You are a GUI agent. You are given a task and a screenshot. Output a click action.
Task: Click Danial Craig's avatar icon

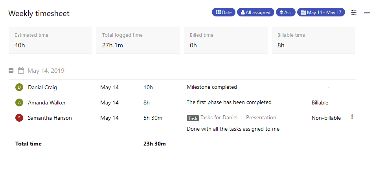coord(19,87)
